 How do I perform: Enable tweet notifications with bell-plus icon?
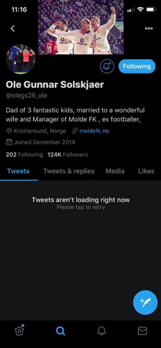point(107,66)
